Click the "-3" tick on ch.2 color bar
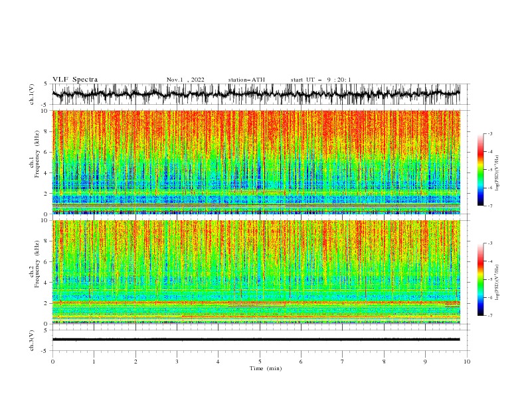Screen dimensions: 526x406 [x=489, y=243]
